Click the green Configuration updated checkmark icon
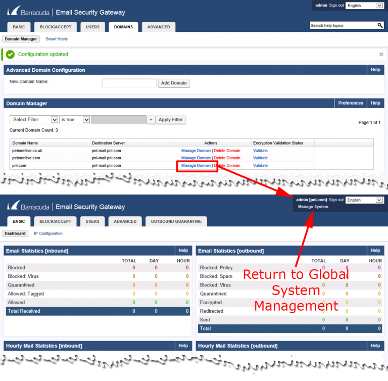This screenshot has width=388, height=381. (x=10, y=55)
